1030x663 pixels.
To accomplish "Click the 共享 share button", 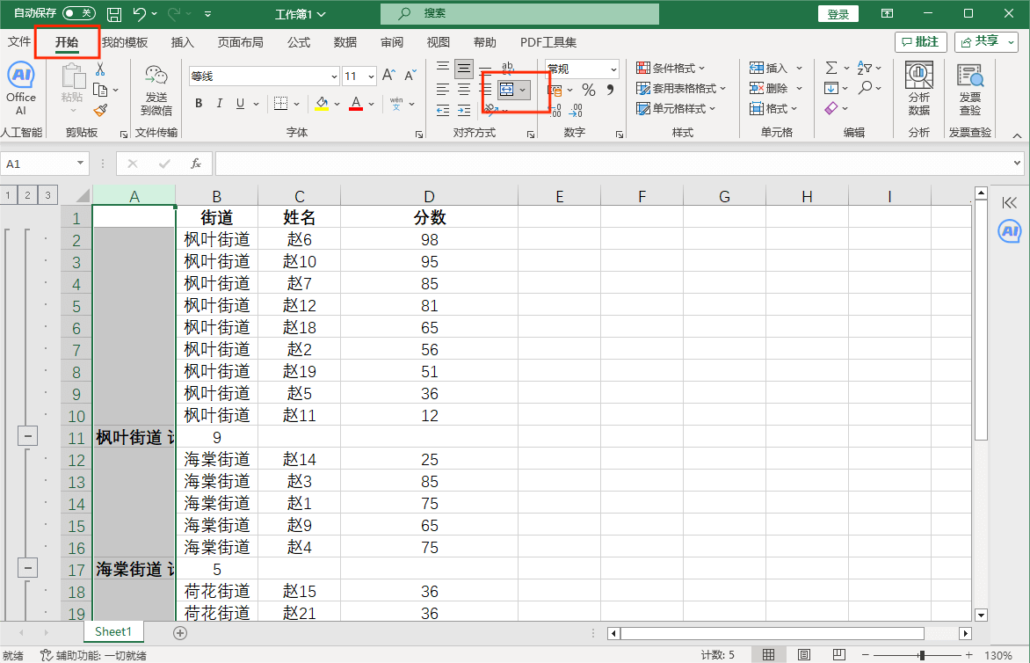I will (986, 41).
